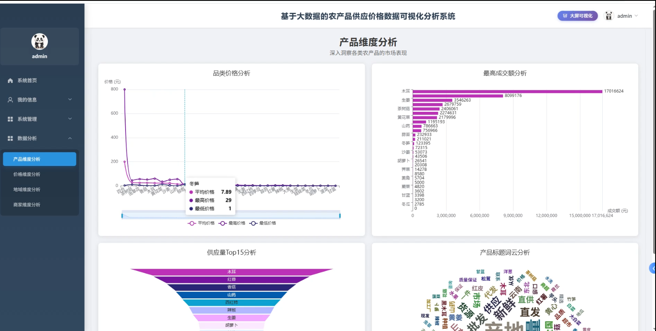This screenshot has height=331, width=656.
Task: Click the 冬瓜 axis label in bar chart
Action: tap(406, 204)
